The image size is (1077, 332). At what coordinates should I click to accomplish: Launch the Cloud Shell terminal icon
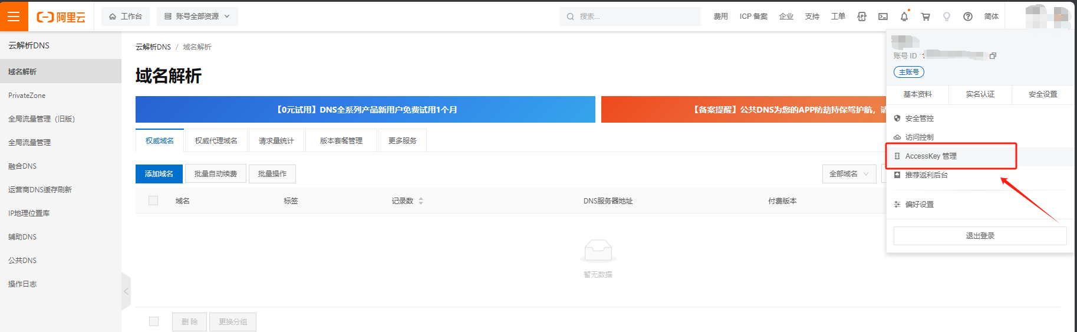tap(883, 17)
